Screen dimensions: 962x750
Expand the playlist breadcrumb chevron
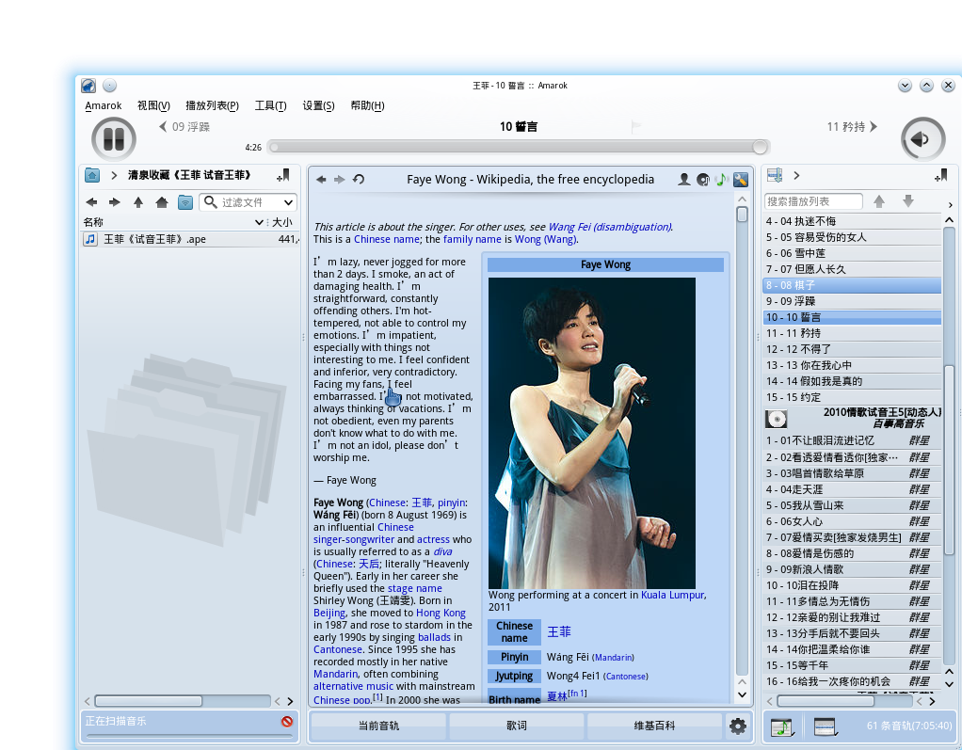[796, 175]
